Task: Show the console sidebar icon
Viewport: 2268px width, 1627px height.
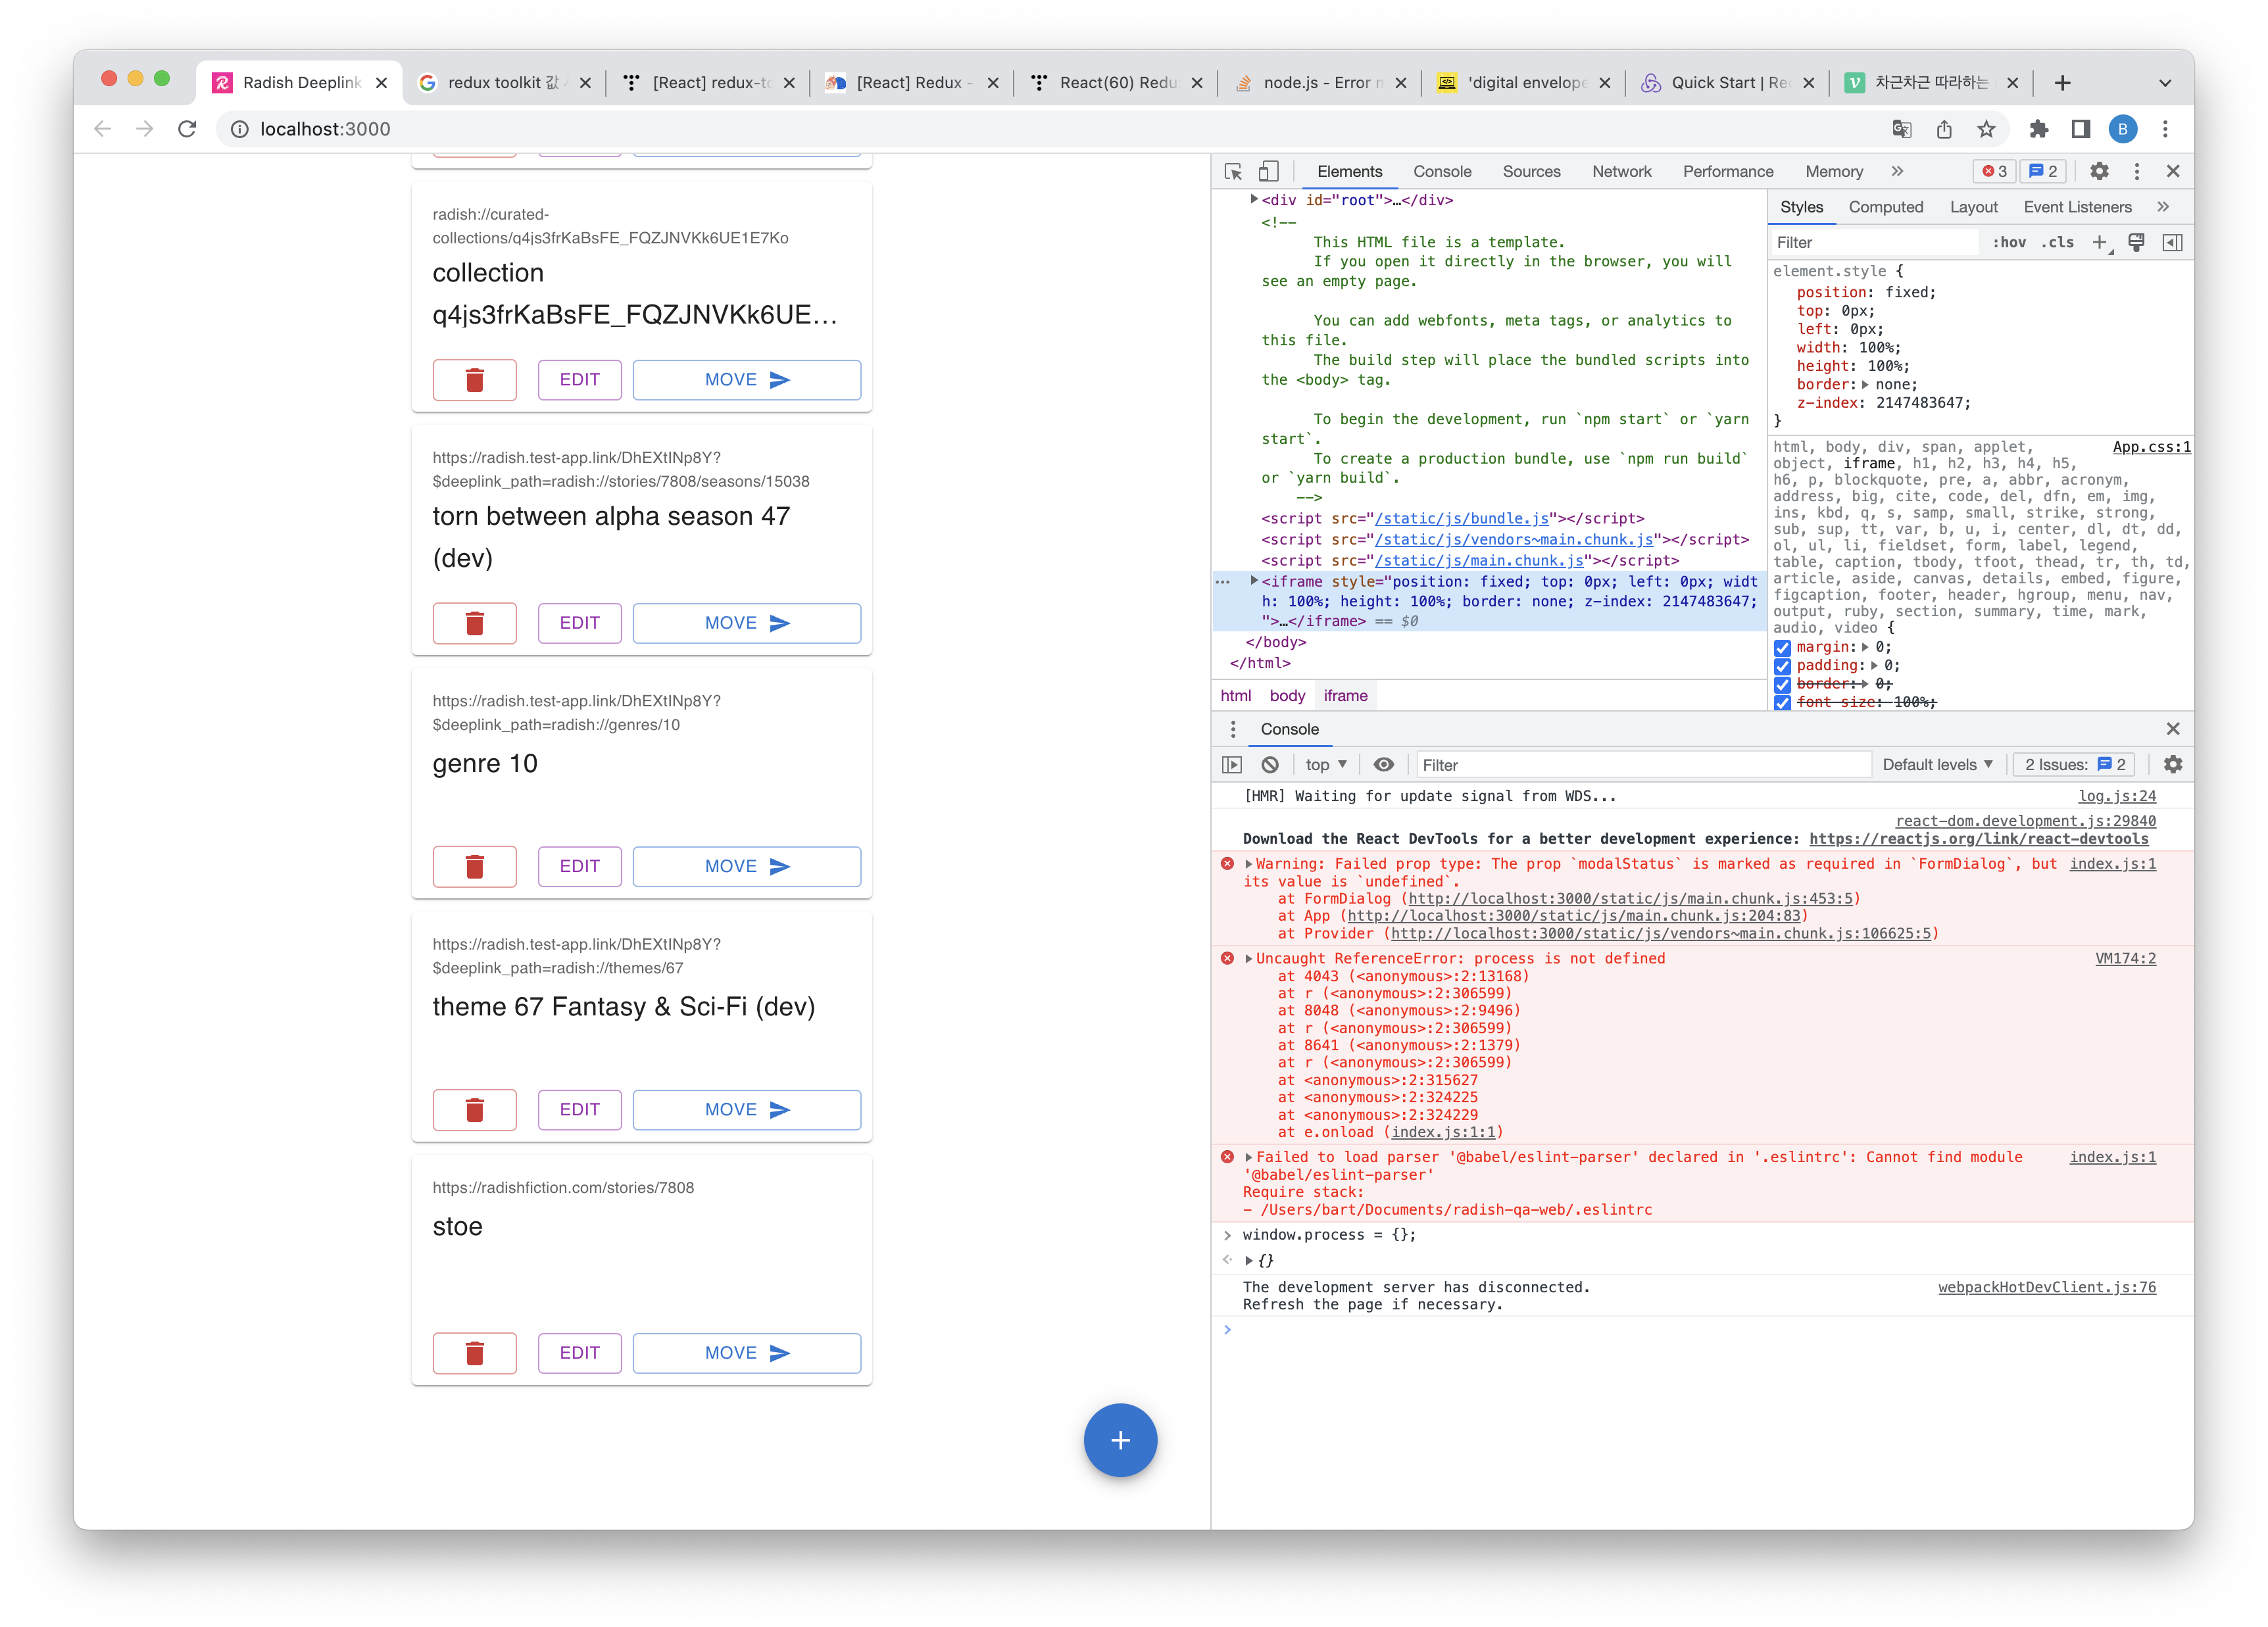Action: pyautogui.click(x=1232, y=765)
